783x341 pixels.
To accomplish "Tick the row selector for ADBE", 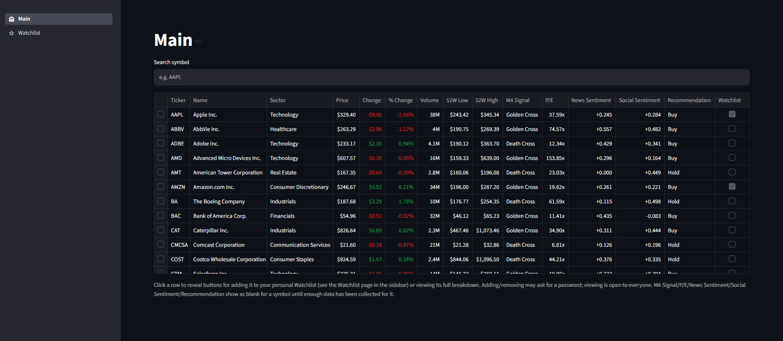I will (x=161, y=143).
